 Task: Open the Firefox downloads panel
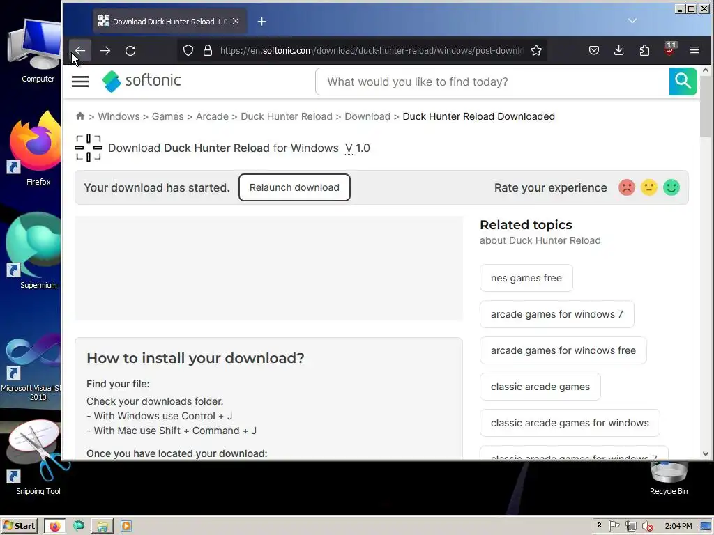[x=619, y=50]
